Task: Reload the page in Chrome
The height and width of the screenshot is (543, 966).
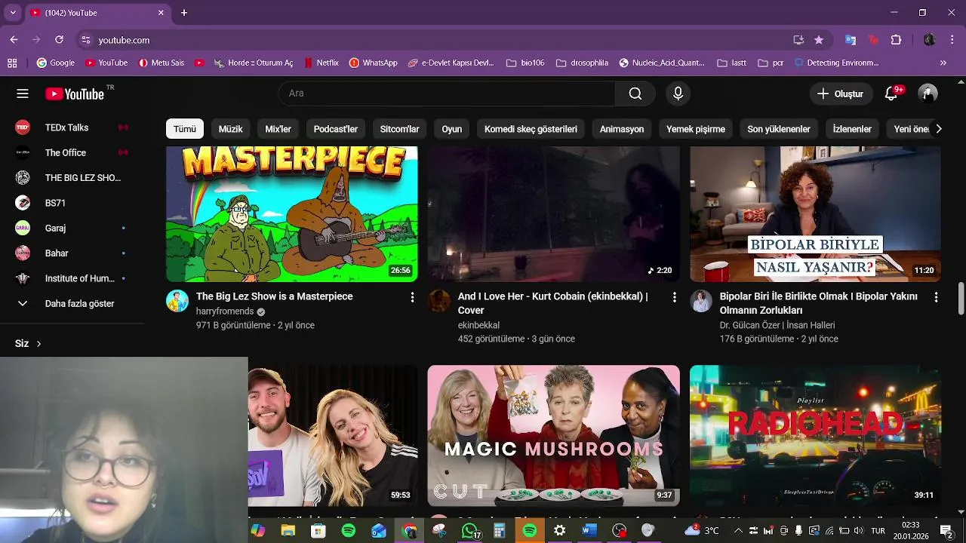Action: 59,40
